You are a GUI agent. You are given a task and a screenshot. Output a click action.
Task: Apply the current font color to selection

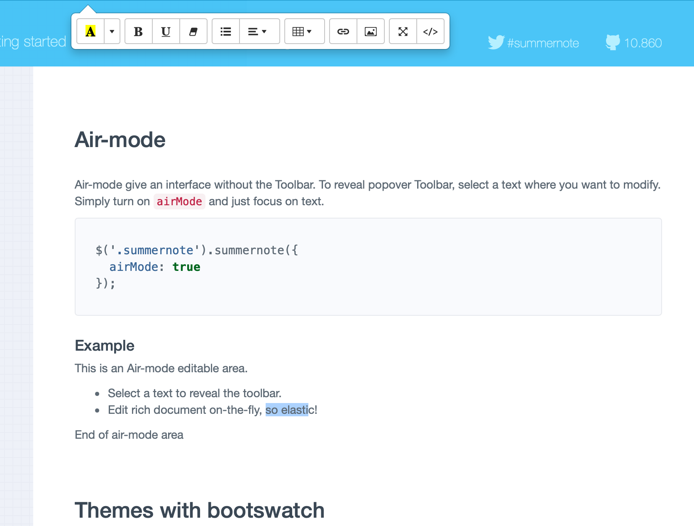(90, 31)
